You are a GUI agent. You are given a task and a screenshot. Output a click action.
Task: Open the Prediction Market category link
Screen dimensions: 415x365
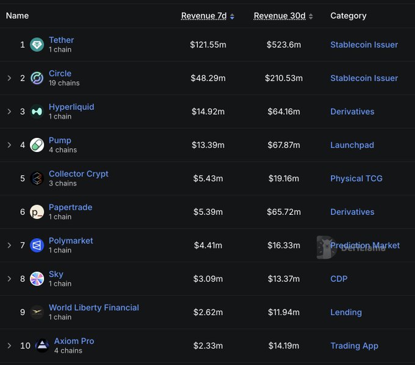tap(365, 245)
